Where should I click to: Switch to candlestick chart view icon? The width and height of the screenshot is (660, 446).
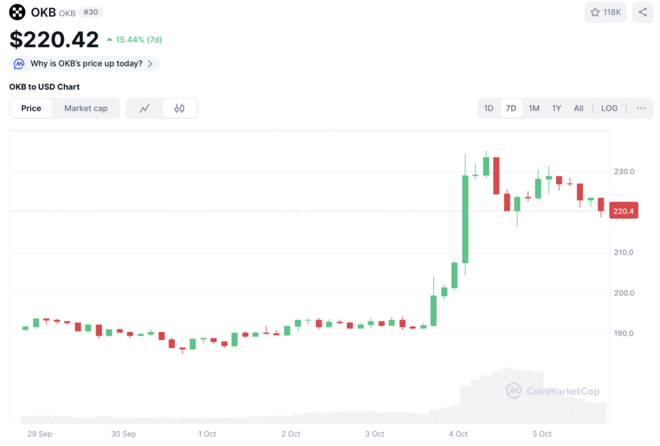(x=180, y=108)
